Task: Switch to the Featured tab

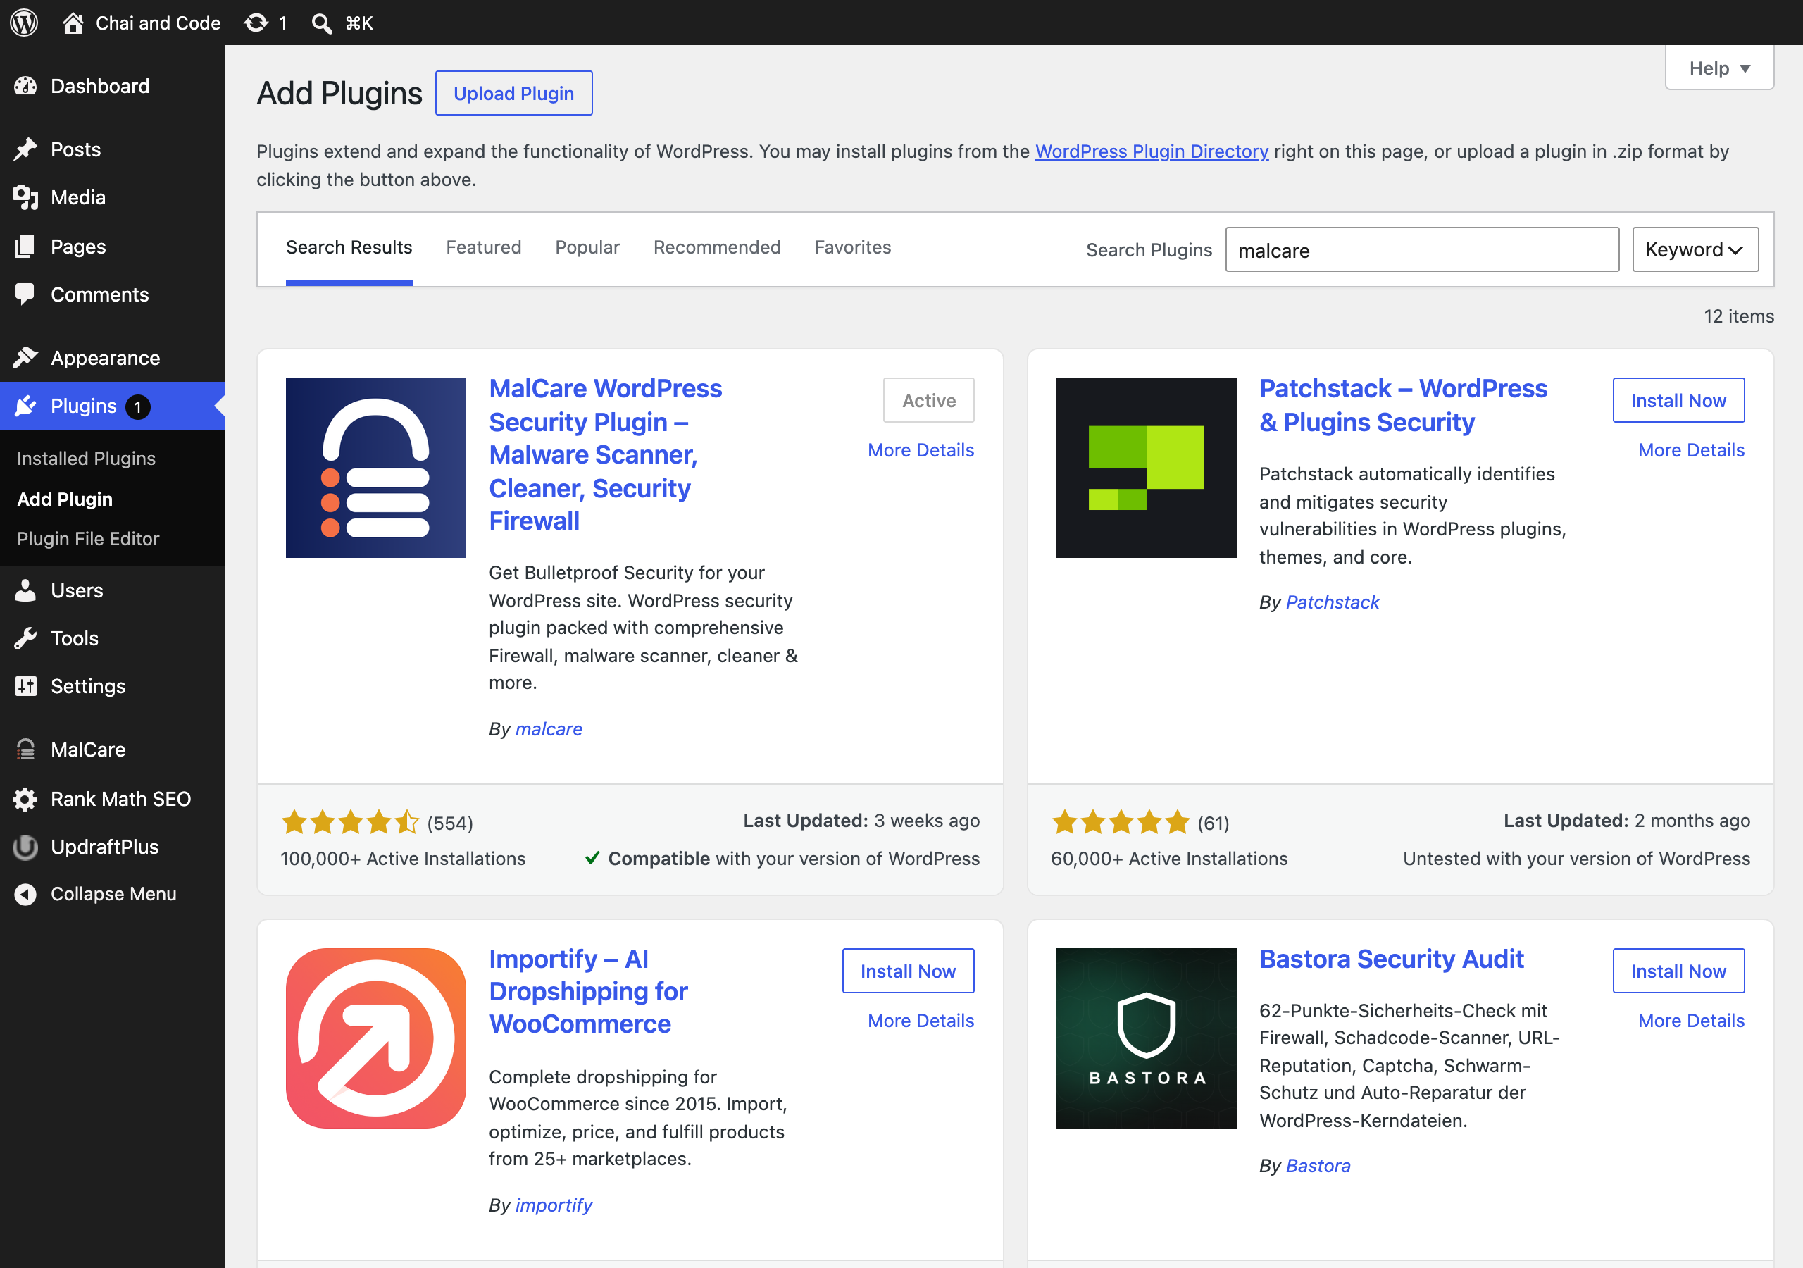Action: coord(483,247)
